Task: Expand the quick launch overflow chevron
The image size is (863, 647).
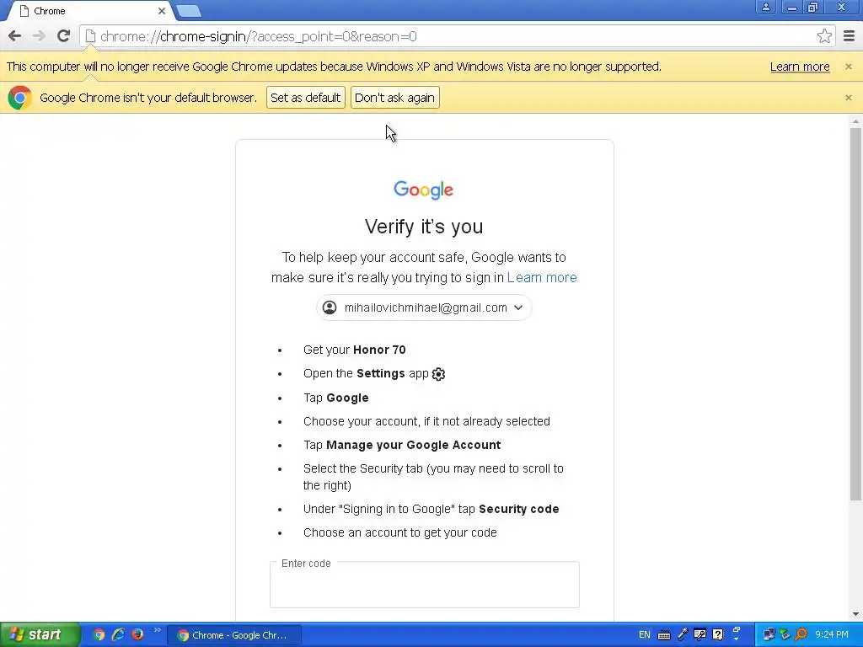Action: [x=158, y=630]
